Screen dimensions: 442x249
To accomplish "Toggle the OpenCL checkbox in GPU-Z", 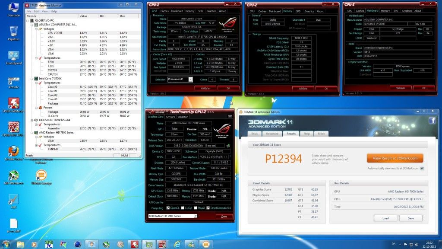I will tap(168, 208).
